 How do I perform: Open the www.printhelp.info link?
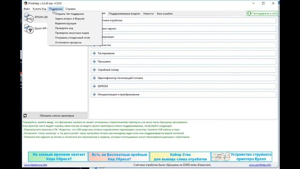tap(260, 165)
